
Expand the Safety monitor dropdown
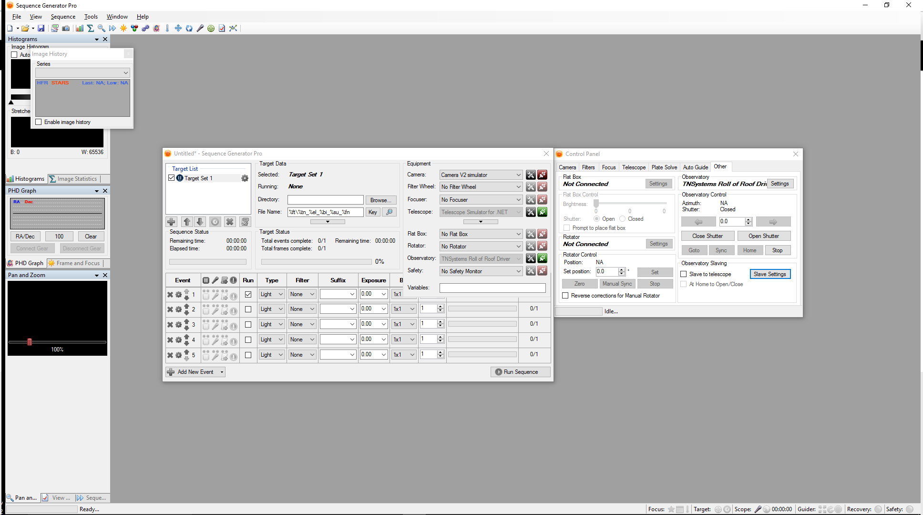[x=481, y=271]
